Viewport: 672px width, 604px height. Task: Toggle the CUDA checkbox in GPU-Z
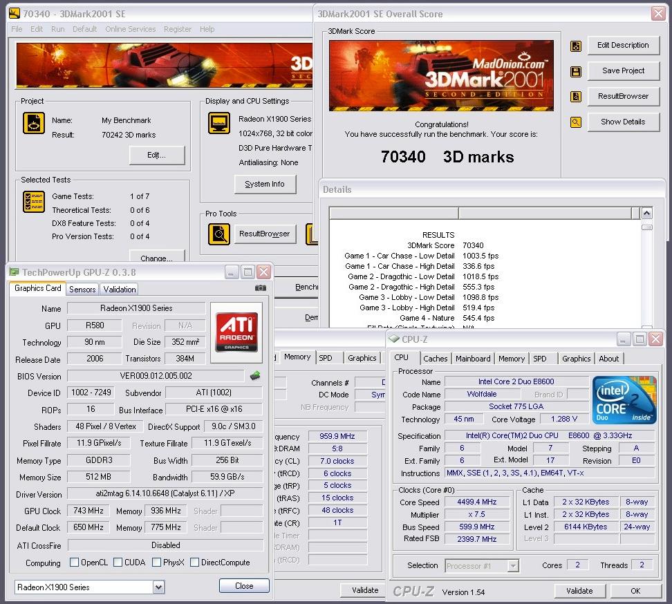[x=118, y=562]
